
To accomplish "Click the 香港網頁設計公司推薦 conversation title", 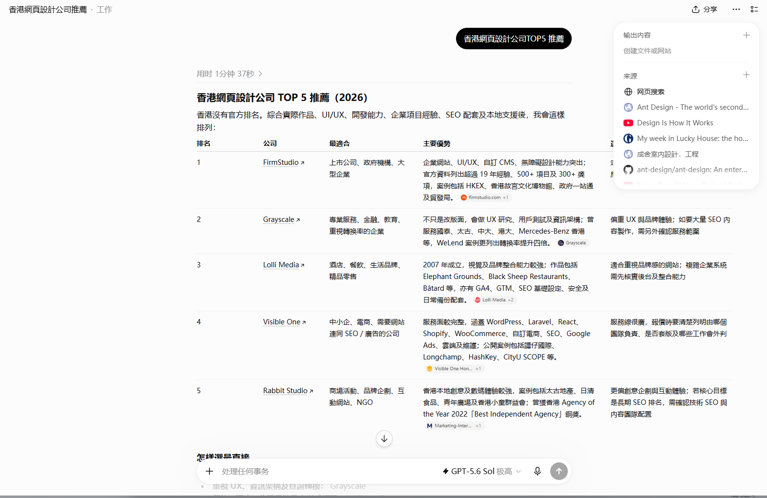I will pos(48,9).
